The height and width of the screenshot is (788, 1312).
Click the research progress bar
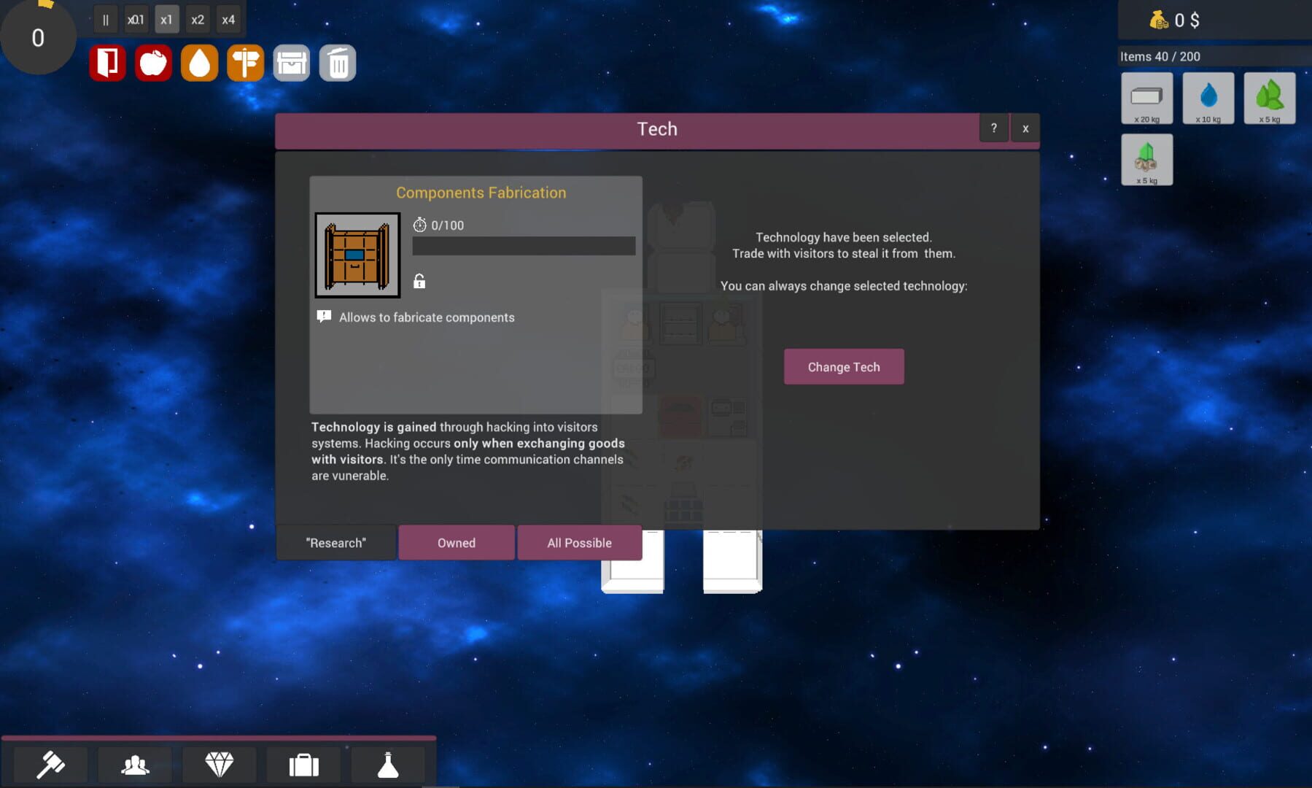pyautogui.click(x=524, y=246)
